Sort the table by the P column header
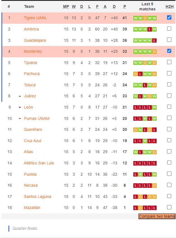This screenshot has height=238, width=176. (124, 6)
